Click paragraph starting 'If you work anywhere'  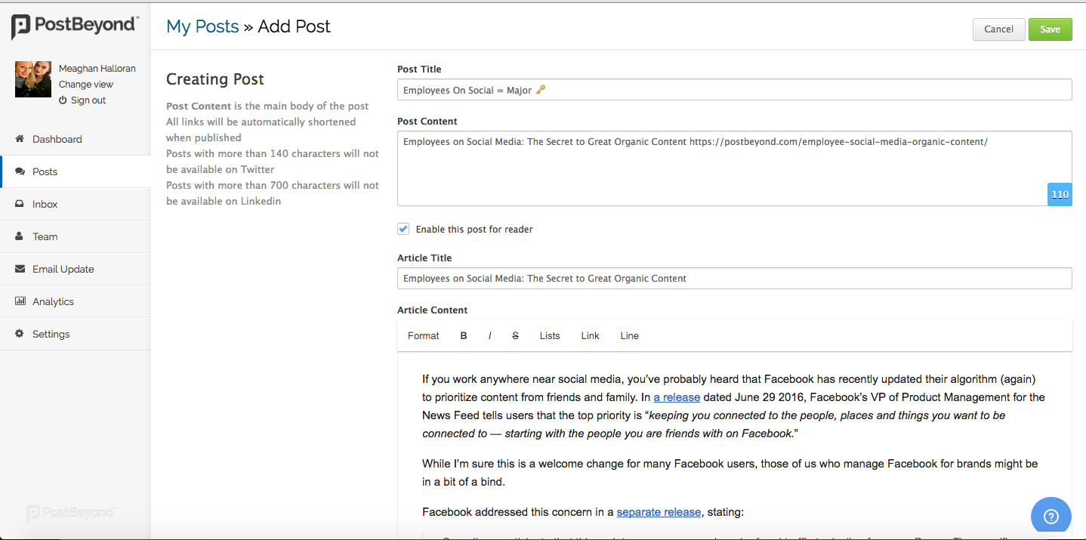(734, 406)
